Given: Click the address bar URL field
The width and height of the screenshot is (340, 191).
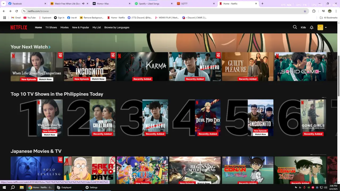Looking at the screenshot, I should (x=165, y=11).
